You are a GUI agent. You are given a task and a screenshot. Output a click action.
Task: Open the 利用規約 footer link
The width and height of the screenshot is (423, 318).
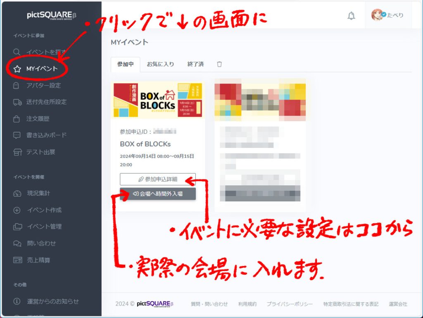(x=247, y=304)
